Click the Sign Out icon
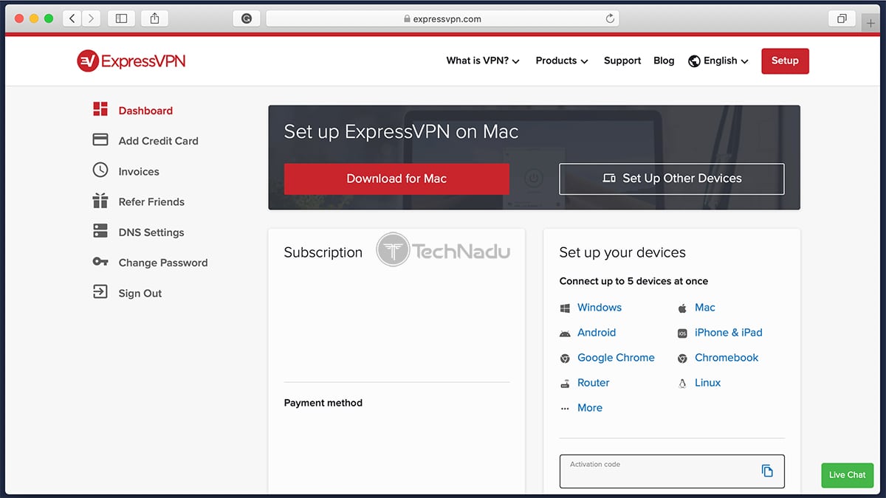The height and width of the screenshot is (498, 886). [x=100, y=293]
